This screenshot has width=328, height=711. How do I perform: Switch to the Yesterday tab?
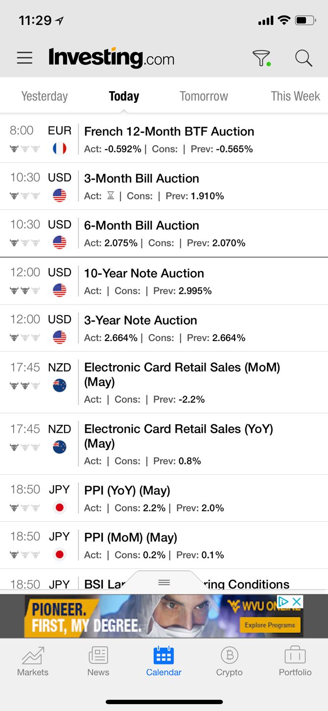45,96
